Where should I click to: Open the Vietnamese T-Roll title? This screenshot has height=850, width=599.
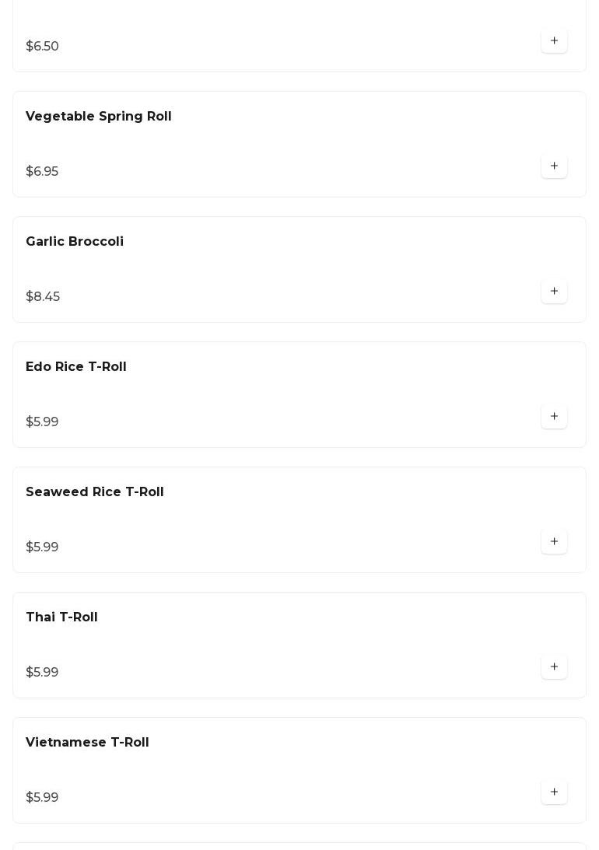pyautogui.click(x=87, y=742)
